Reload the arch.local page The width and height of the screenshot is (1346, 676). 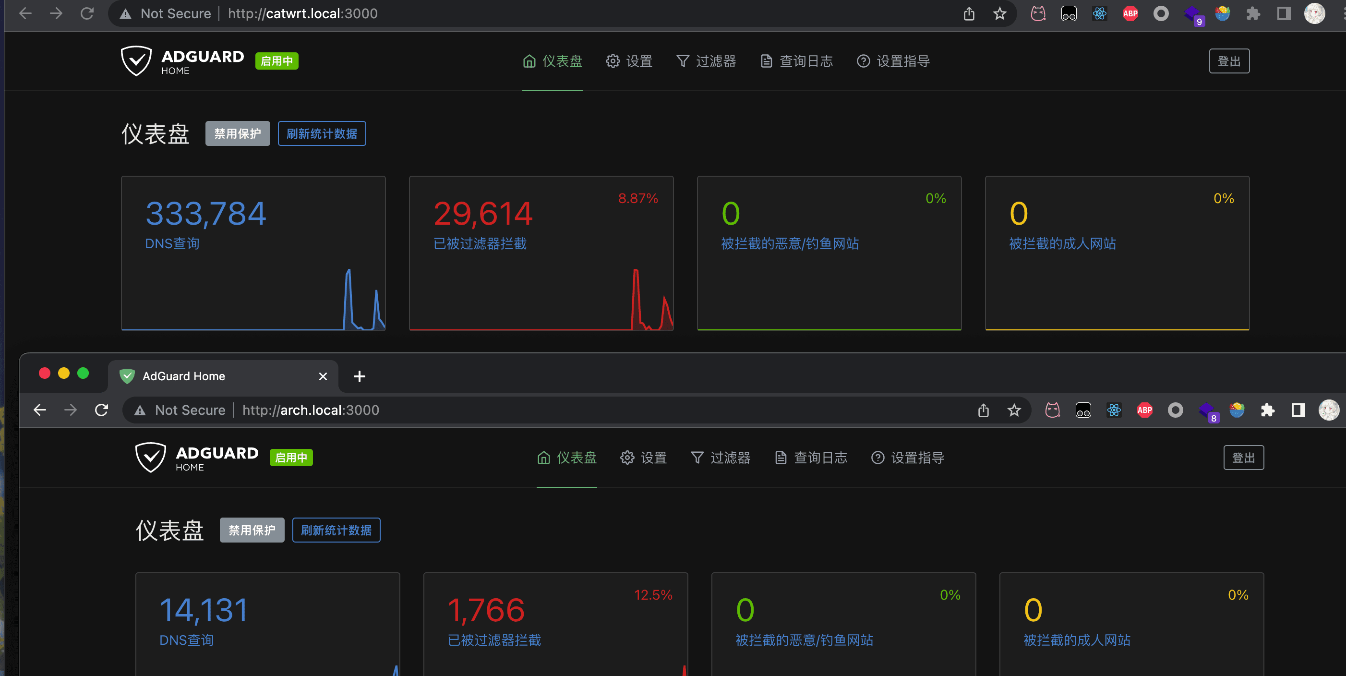pyautogui.click(x=101, y=410)
